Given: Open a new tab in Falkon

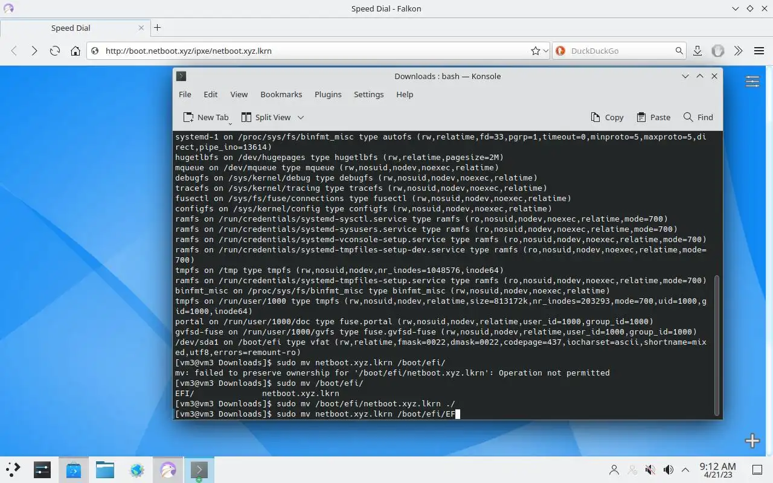Looking at the screenshot, I should [x=157, y=27].
